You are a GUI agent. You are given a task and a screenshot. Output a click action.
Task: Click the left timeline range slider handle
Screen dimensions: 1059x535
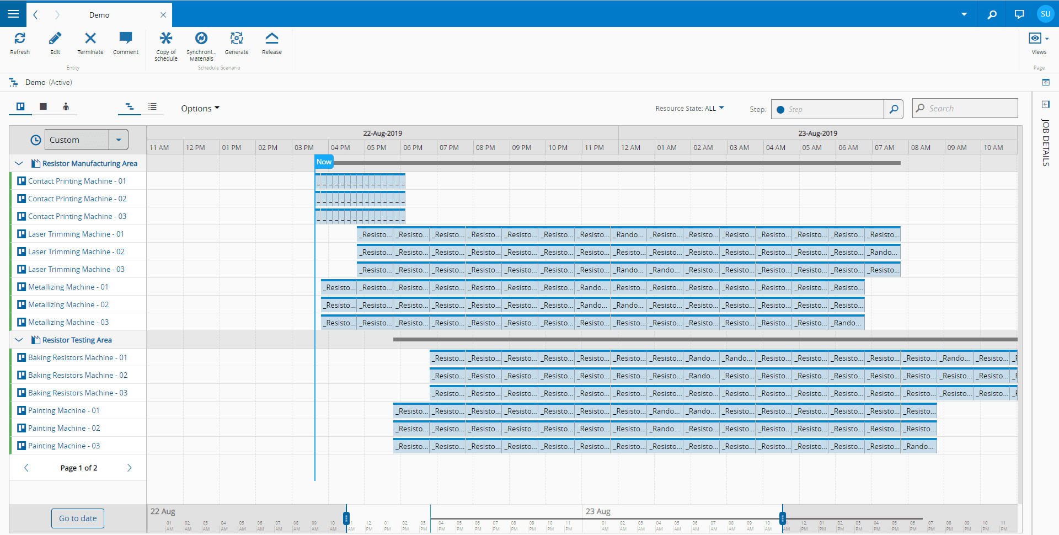pyautogui.click(x=346, y=518)
